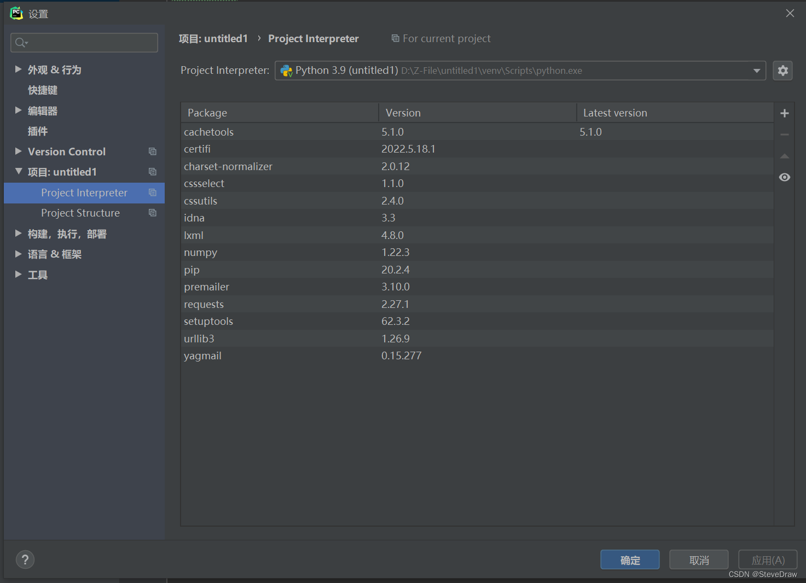The width and height of the screenshot is (806, 583).
Task: Open the Project Structure settings page
Action: click(x=80, y=213)
